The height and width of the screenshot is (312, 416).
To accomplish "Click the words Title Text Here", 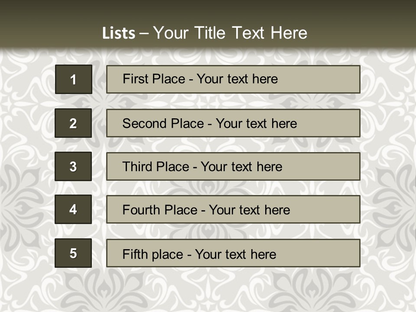I will point(251,33).
